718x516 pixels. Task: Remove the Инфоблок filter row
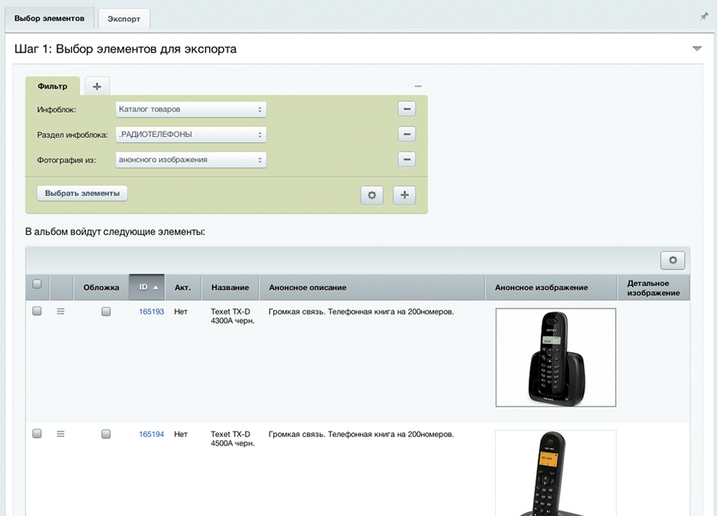407,109
